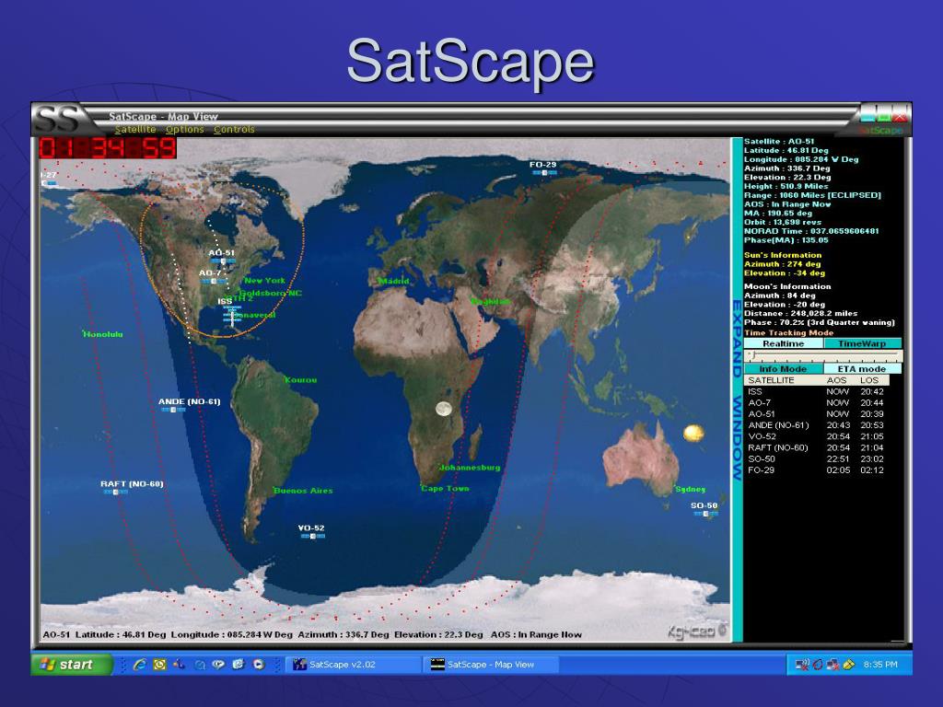Screen dimensions: 943x707
Task: Click the Sydney city label
Action: tap(691, 489)
